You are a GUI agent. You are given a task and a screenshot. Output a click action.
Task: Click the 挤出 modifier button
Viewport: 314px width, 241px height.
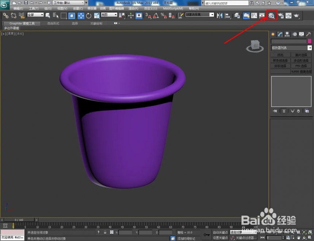click(x=280, y=55)
